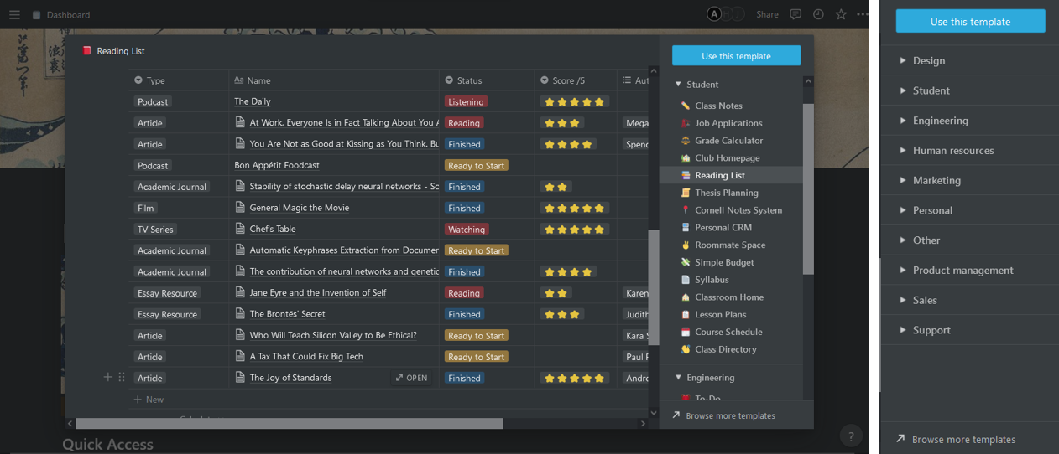The image size is (1059, 454).
Task: Click the plus icon beside The Joy of Standards row
Action: (107, 377)
